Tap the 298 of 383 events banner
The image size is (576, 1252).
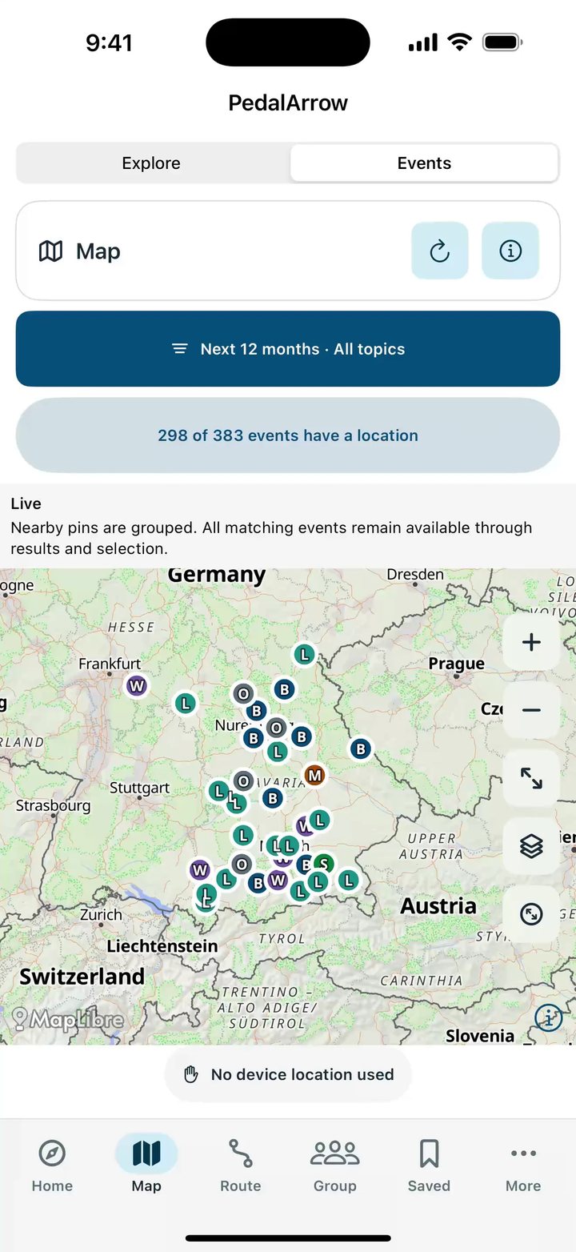pyautogui.click(x=288, y=435)
